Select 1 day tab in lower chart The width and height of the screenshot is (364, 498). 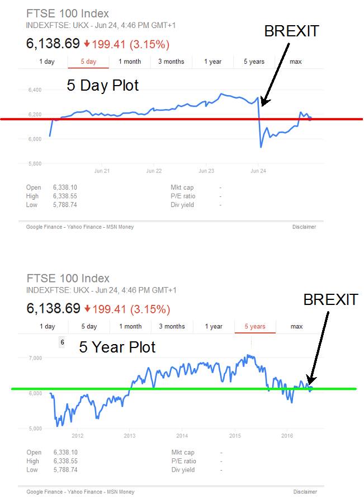[x=47, y=326]
